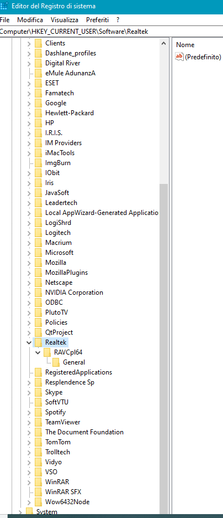Expand the Wow6432Node key
Viewport: 223px width, 518px height.
(x=29, y=502)
